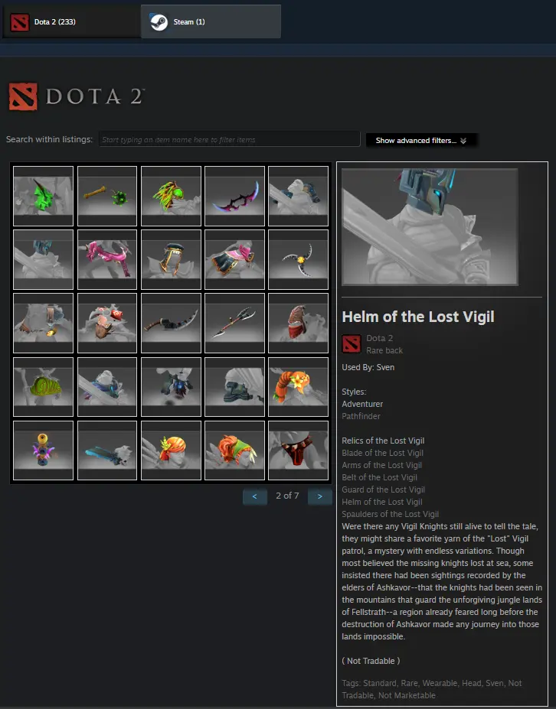Click the Dota 2 logo icon beside title
Screen dimensions: 556x709
click(x=23, y=96)
